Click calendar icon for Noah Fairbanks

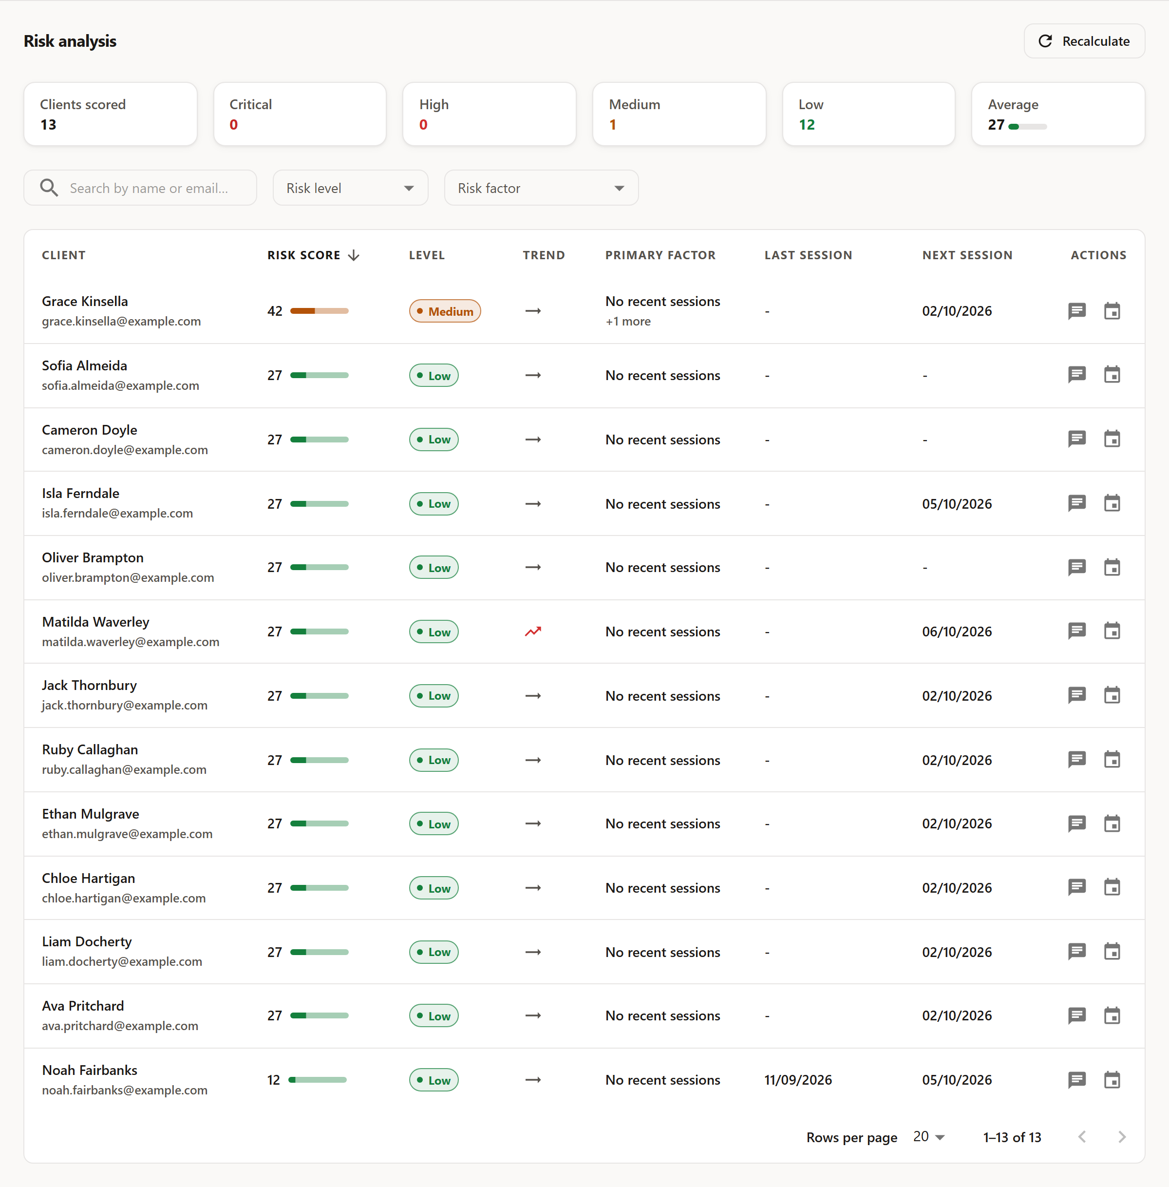pos(1112,1079)
